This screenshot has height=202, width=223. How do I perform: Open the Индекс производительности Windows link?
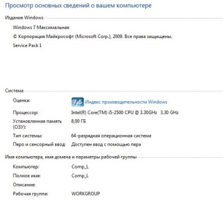pos(126,102)
